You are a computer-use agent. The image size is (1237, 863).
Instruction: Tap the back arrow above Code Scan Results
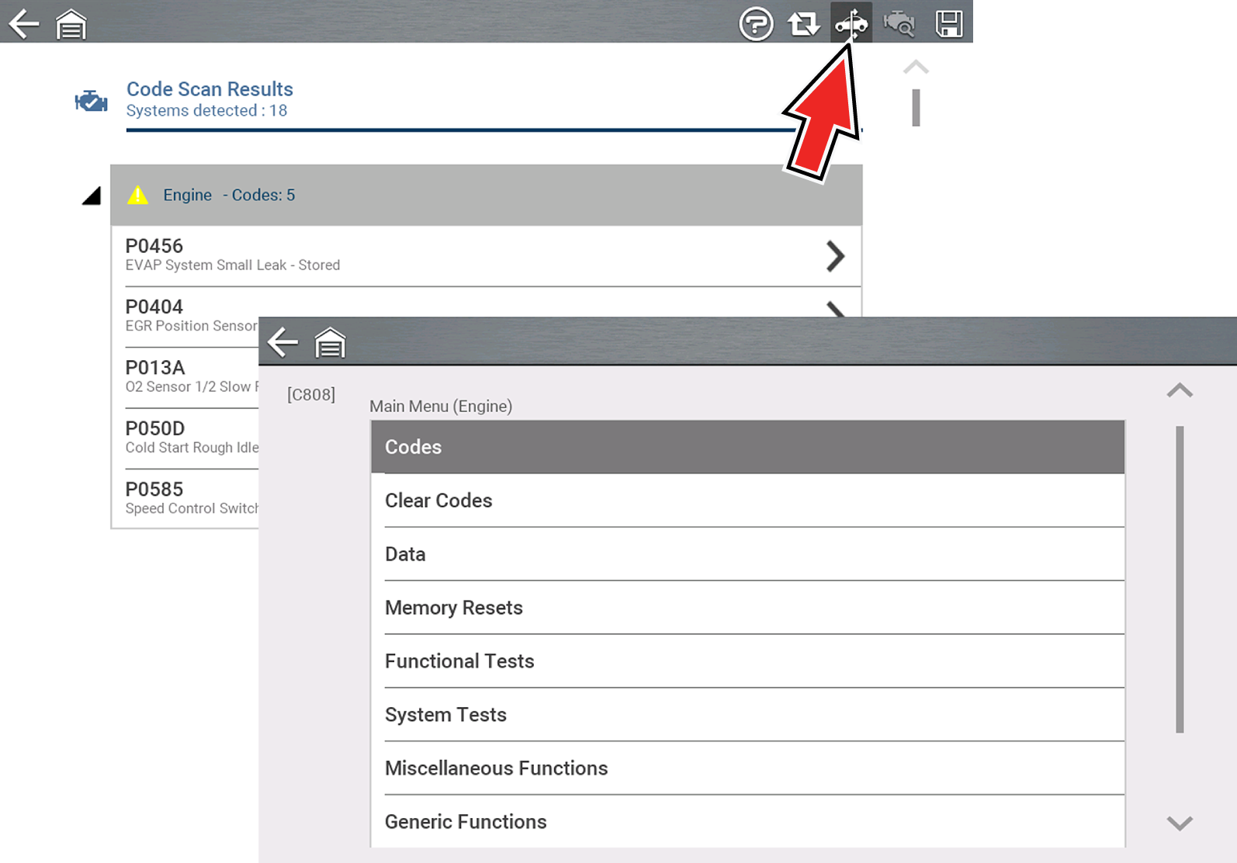(23, 24)
